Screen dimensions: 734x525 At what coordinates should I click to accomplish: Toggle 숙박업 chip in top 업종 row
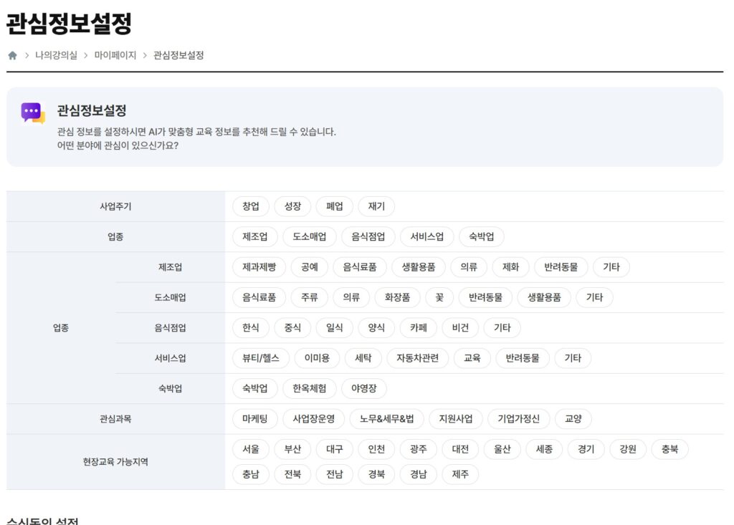pos(482,237)
